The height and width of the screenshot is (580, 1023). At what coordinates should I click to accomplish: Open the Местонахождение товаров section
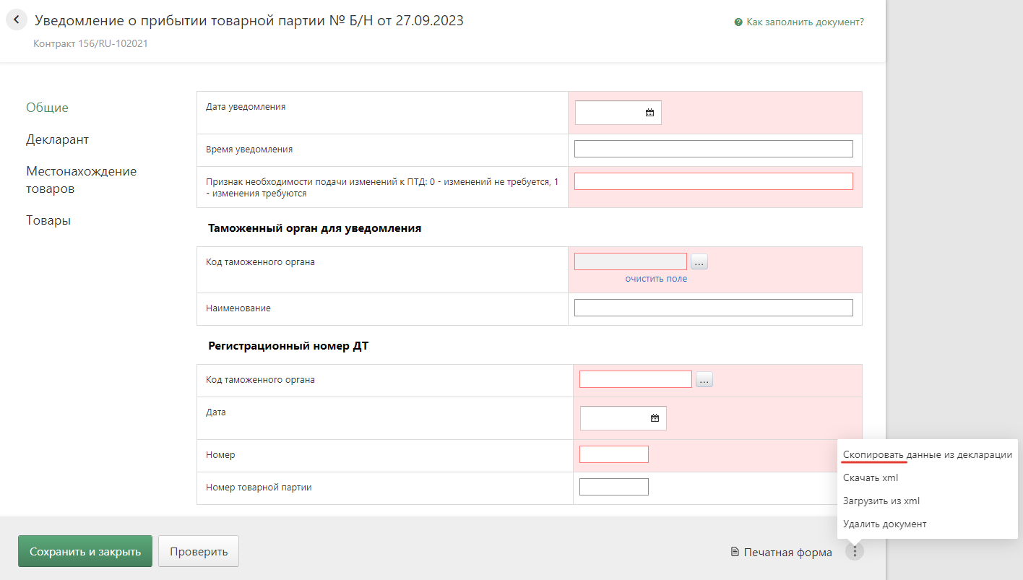tap(82, 180)
